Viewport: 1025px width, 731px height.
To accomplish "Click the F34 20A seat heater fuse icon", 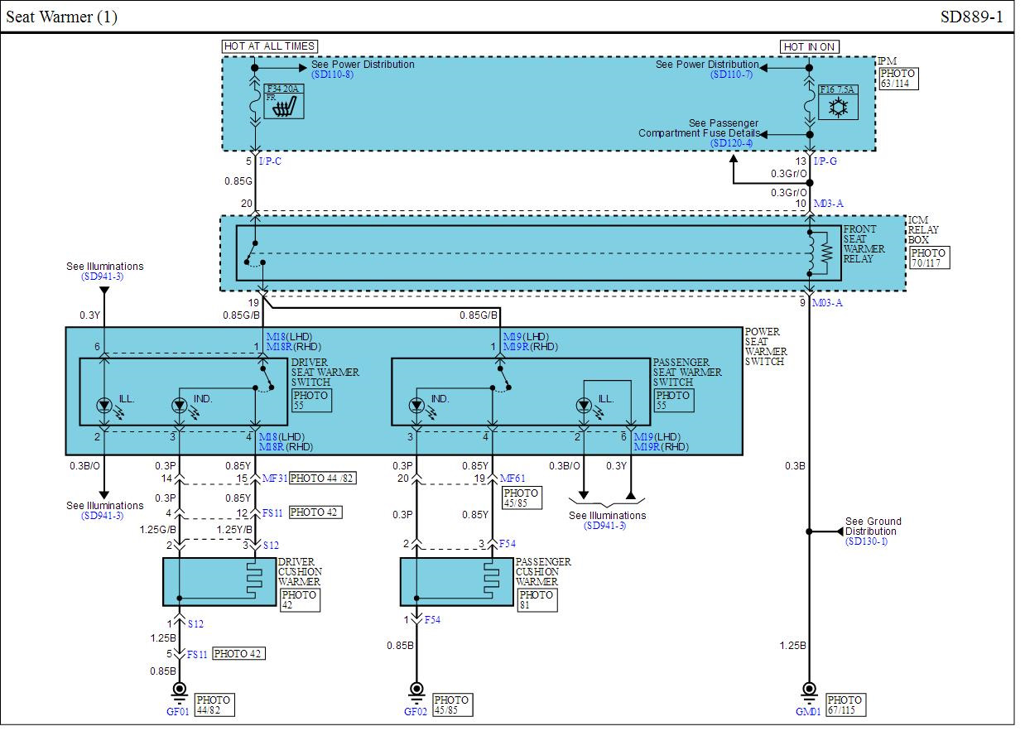I will click(x=284, y=100).
